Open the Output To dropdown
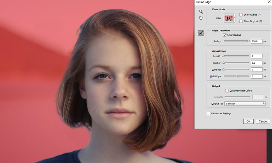This screenshot has width=272, height=163. point(245,103)
